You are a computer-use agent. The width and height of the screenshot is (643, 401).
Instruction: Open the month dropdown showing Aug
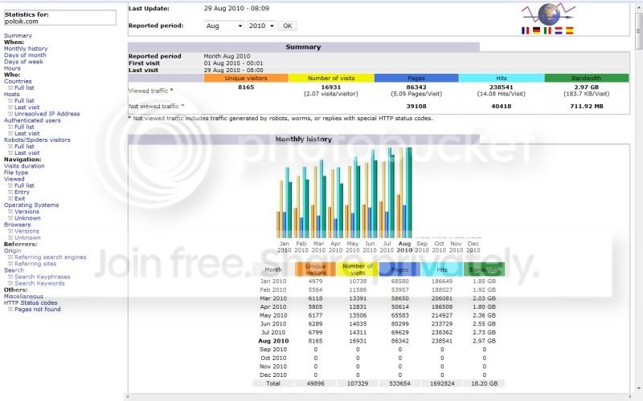tap(224, 26)
